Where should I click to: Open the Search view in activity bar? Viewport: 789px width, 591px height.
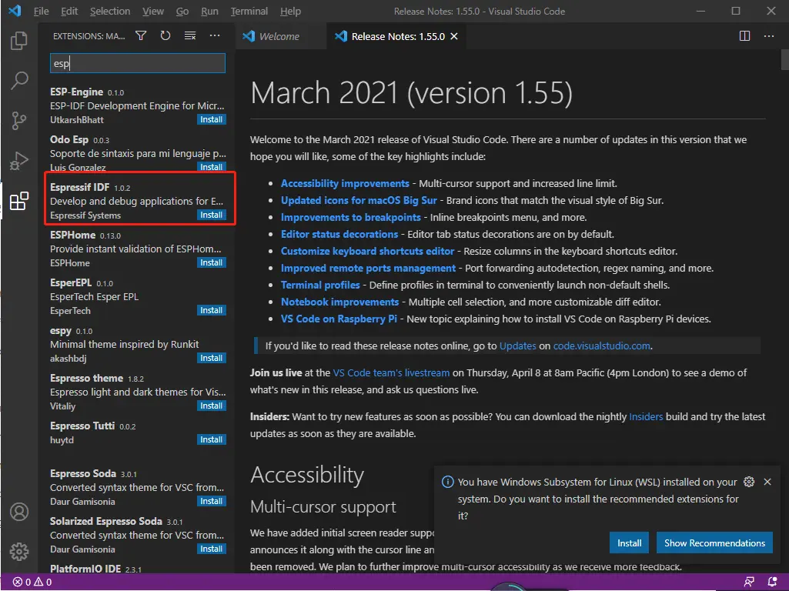click(x=19, y=81)
